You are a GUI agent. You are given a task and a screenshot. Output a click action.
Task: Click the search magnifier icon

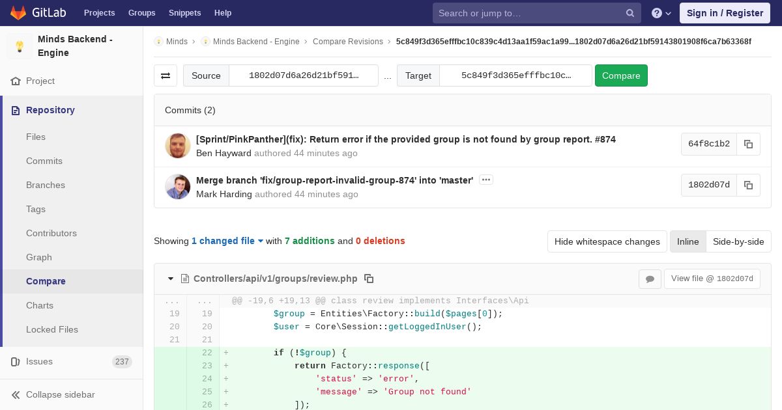[x=630, y=13]
